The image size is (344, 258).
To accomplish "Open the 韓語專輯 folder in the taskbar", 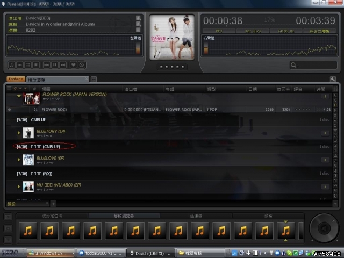I will pos(200,253).
